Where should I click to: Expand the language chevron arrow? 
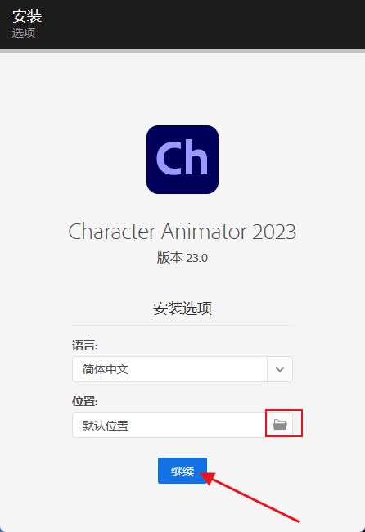280,369
